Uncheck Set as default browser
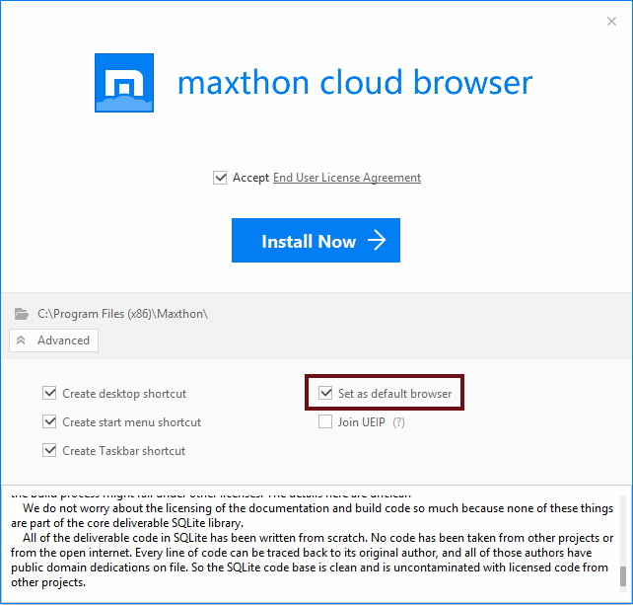Viewport: 633px width, 605px height. point(325,393)
